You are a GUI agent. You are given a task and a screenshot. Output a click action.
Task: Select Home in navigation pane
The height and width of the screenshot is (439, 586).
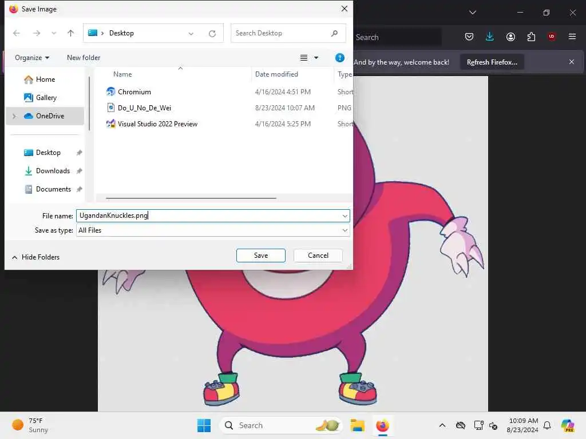(45, 79)
